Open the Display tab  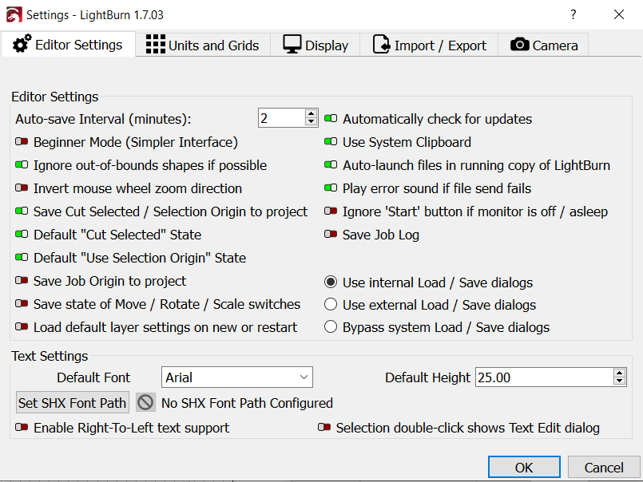point(315,45)
